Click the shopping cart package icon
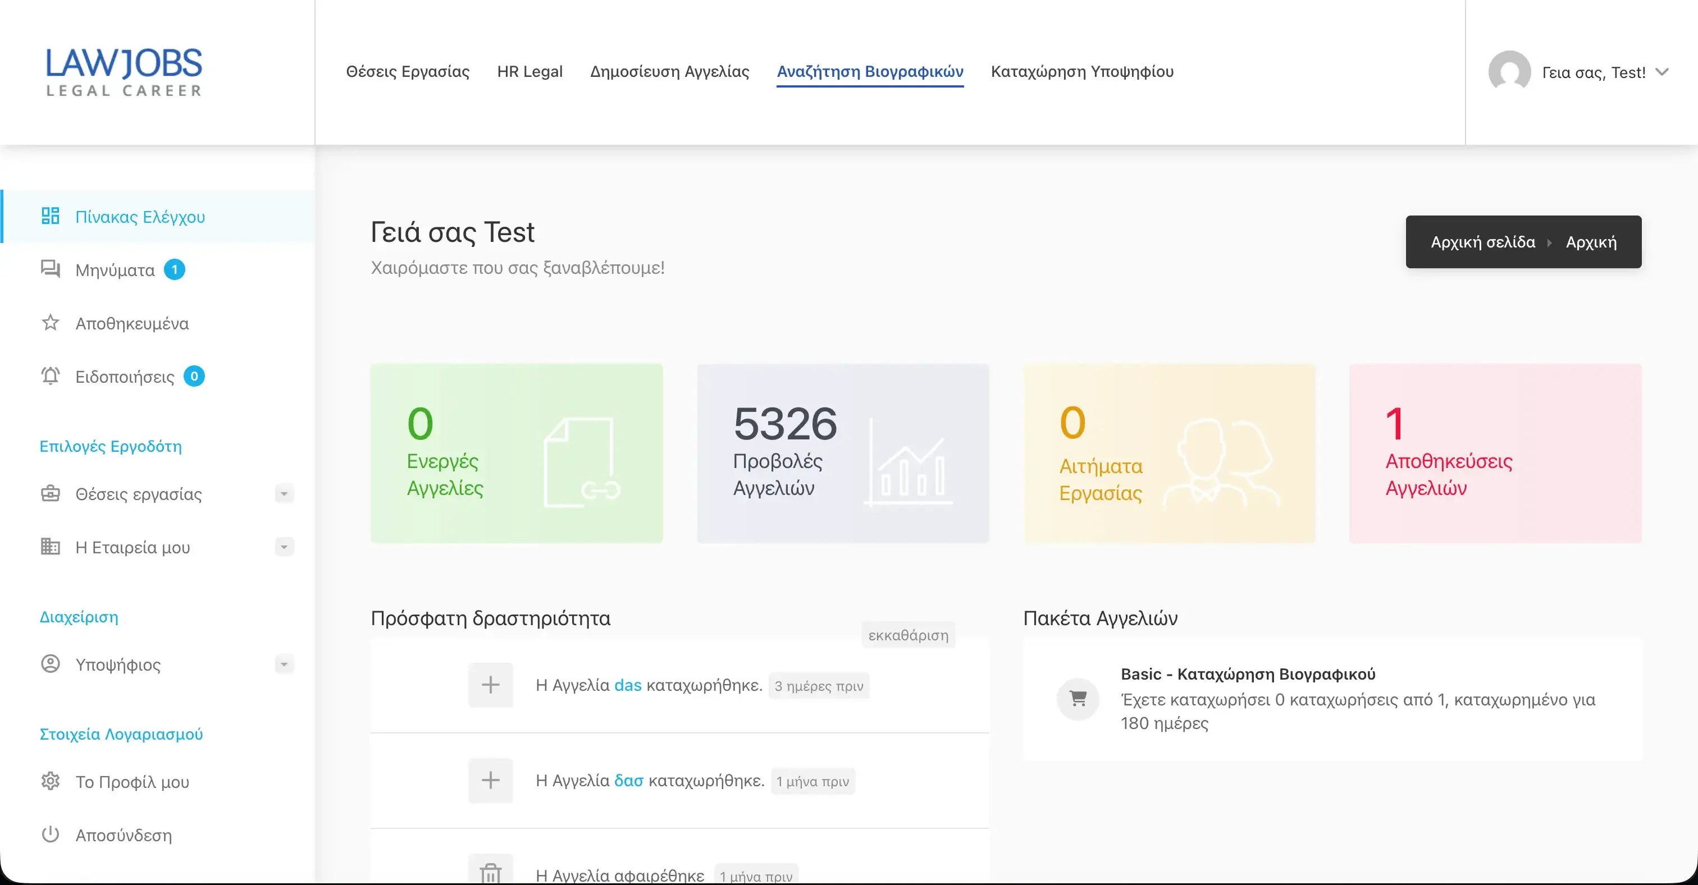The height and width of the screenshot is (885, 1698). point(1079,699)
